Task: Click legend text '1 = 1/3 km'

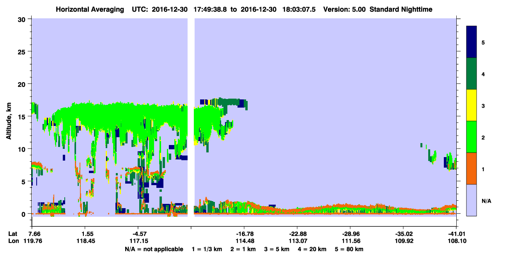Action: tap(207, 249)
